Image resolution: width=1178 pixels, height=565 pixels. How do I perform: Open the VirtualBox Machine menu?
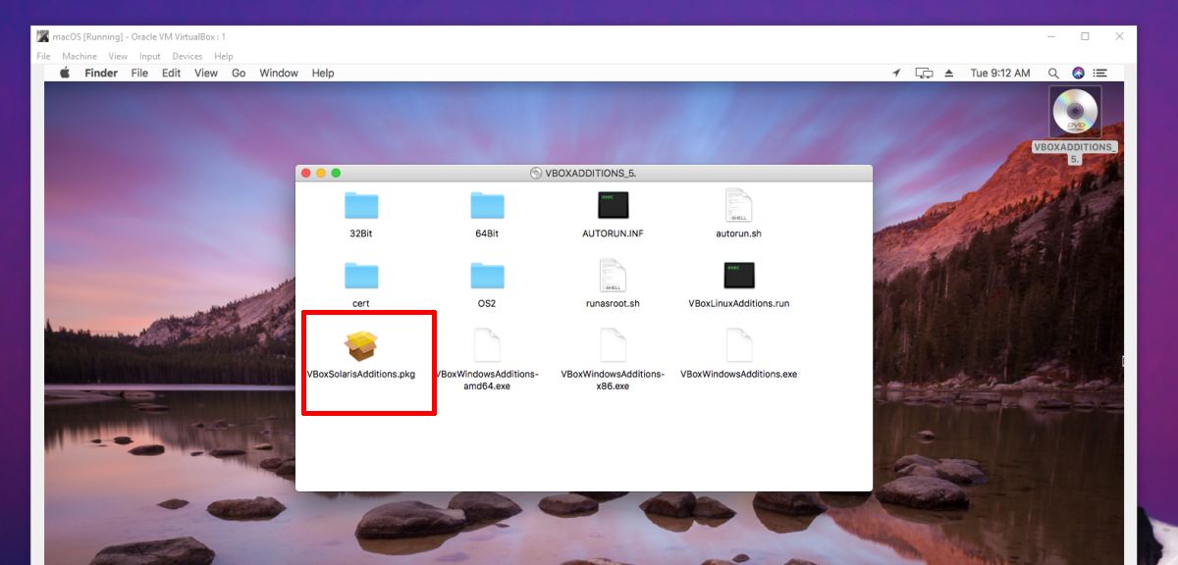pyautogui.click(x=80, y=56)
